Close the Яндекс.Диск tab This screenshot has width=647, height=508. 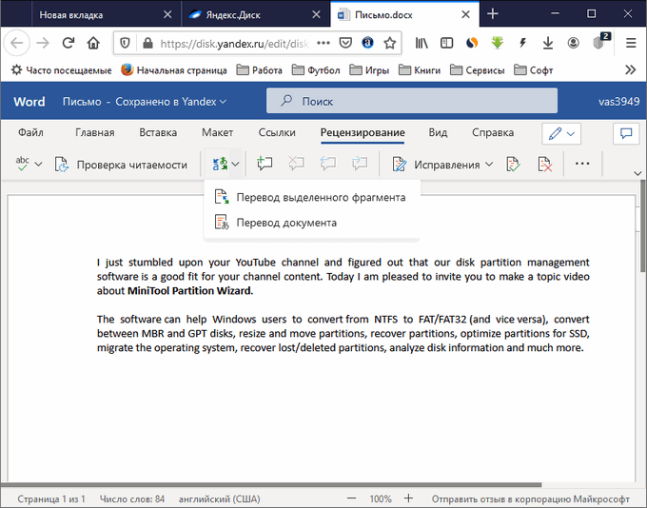(x=316, y=14)
